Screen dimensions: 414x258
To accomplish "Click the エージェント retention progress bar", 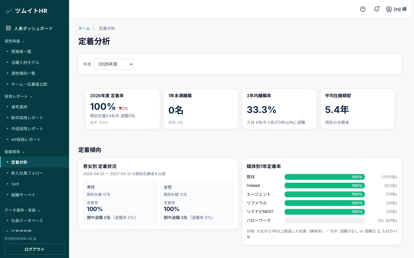I will coord(325,194).
